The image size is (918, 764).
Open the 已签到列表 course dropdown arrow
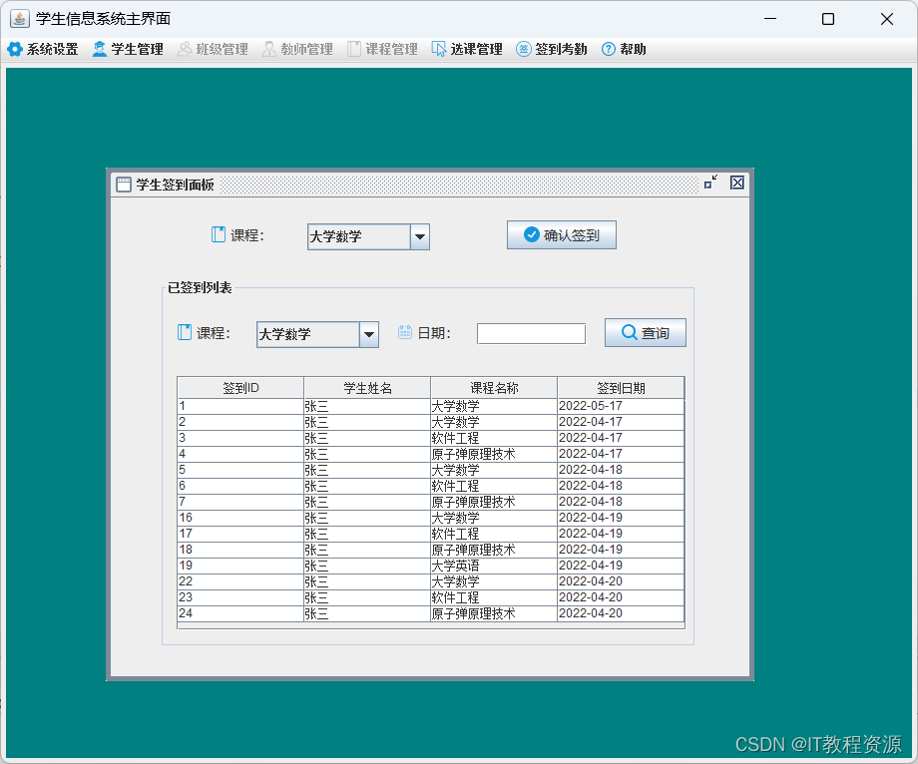click(369, 334)
